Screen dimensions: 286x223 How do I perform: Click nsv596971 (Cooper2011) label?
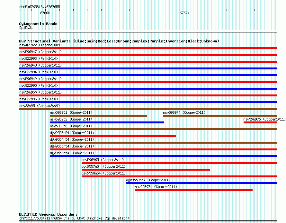point(156,187)
